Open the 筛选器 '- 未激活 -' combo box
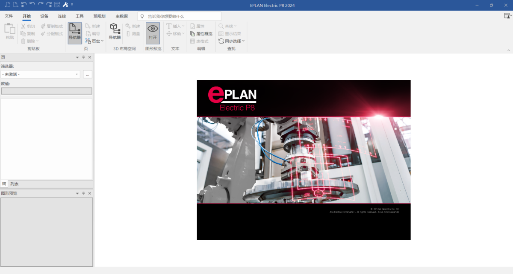513x274 pixels. 41,74
